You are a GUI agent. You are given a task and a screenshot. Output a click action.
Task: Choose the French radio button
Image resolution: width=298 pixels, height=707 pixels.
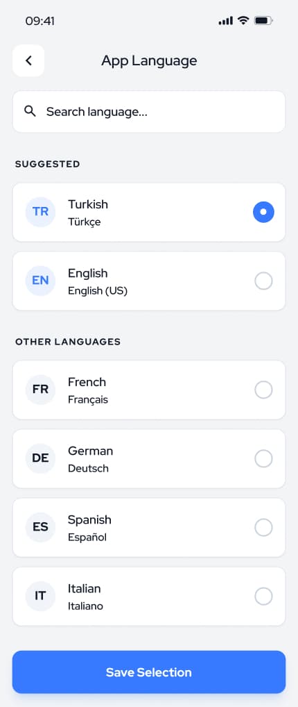(264, 390)
